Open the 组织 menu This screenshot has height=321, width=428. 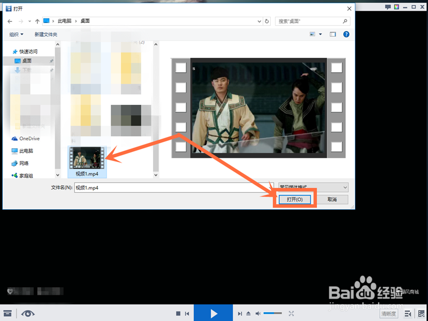point(16,34)
